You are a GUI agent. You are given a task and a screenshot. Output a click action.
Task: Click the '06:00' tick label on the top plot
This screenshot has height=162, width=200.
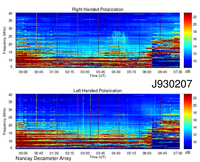(x=147, y=72)
